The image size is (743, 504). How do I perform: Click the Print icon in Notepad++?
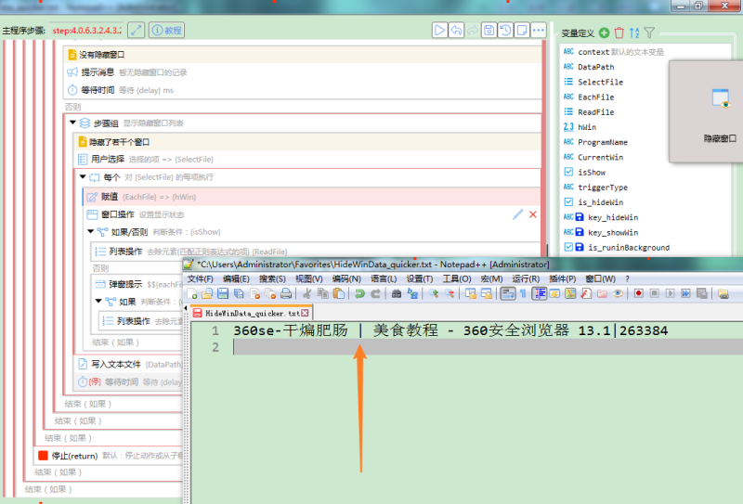[x=286, y=293]
